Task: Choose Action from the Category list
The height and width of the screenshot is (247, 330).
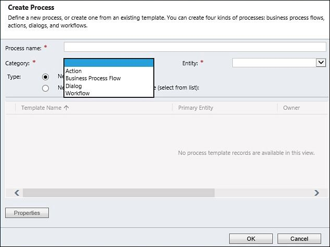Action: tap(73, 71)
